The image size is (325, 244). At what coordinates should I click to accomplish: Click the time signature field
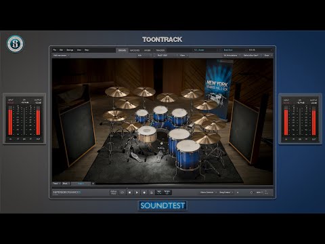click(x=159, y=192)
